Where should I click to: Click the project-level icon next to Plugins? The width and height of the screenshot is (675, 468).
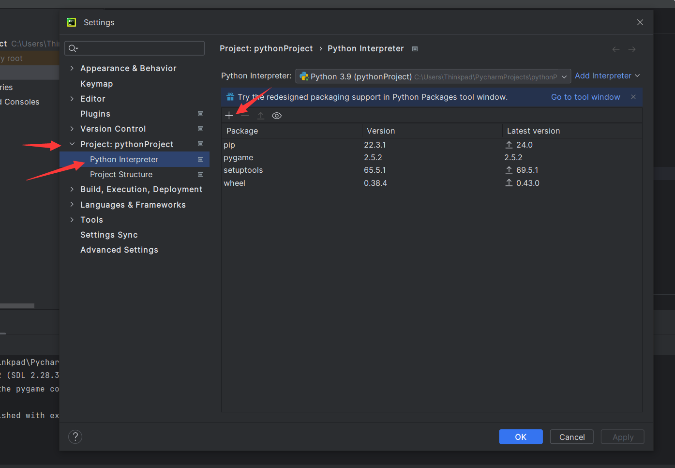[x=200, y=114]
